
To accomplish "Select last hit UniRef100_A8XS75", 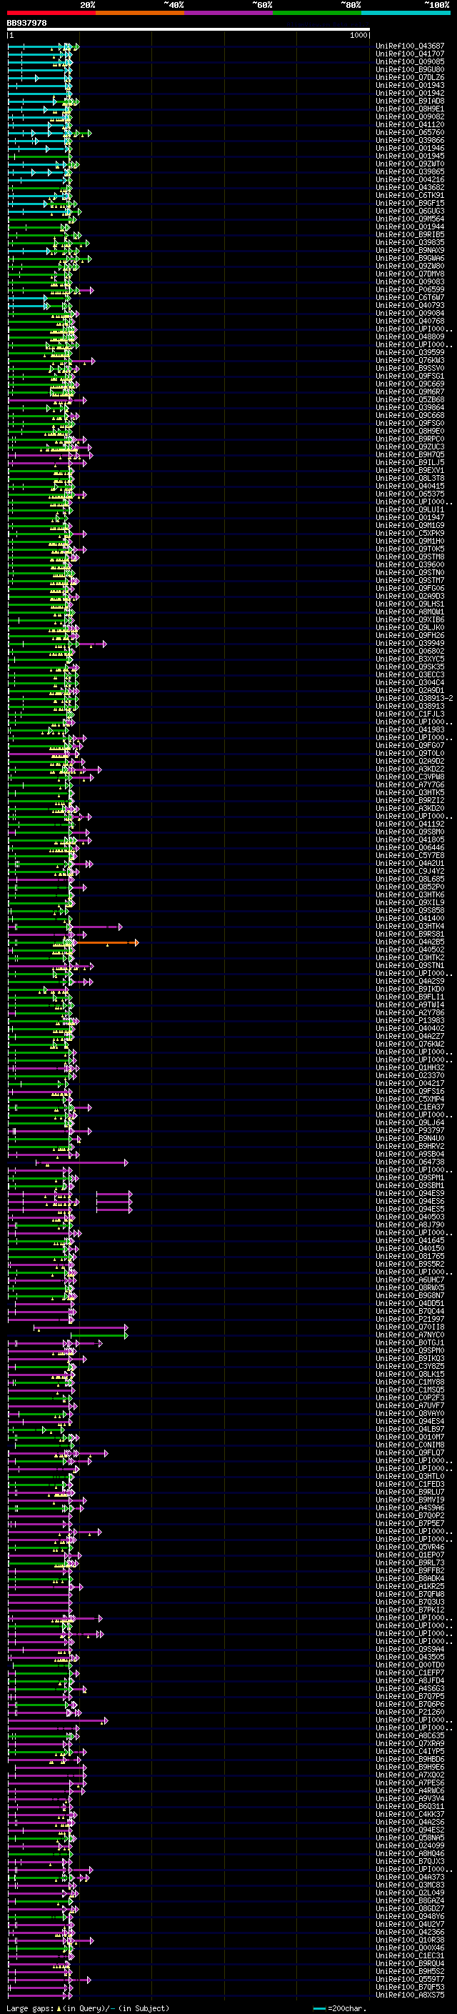I will coord(410,1995).
